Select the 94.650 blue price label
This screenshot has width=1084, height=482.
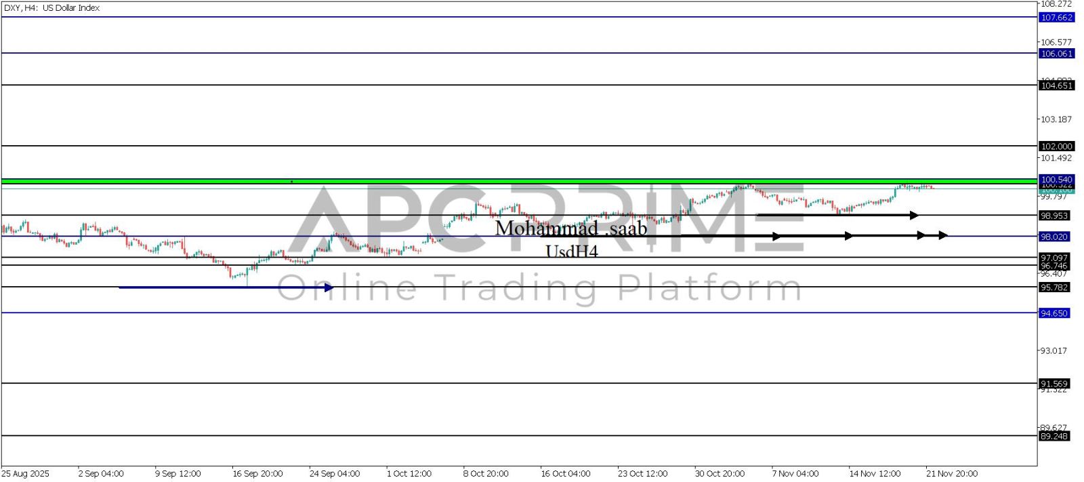tap(1054, 313)
